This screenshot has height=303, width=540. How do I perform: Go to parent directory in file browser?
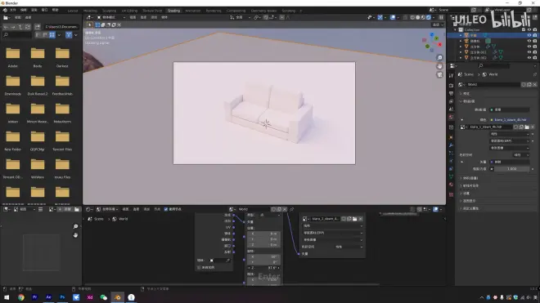(x=20, y=27)
